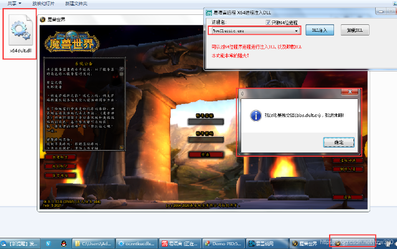Click the 魔兽世界 window title icon
The width and height of the screenshot is (397, 249).
point(43,20)
